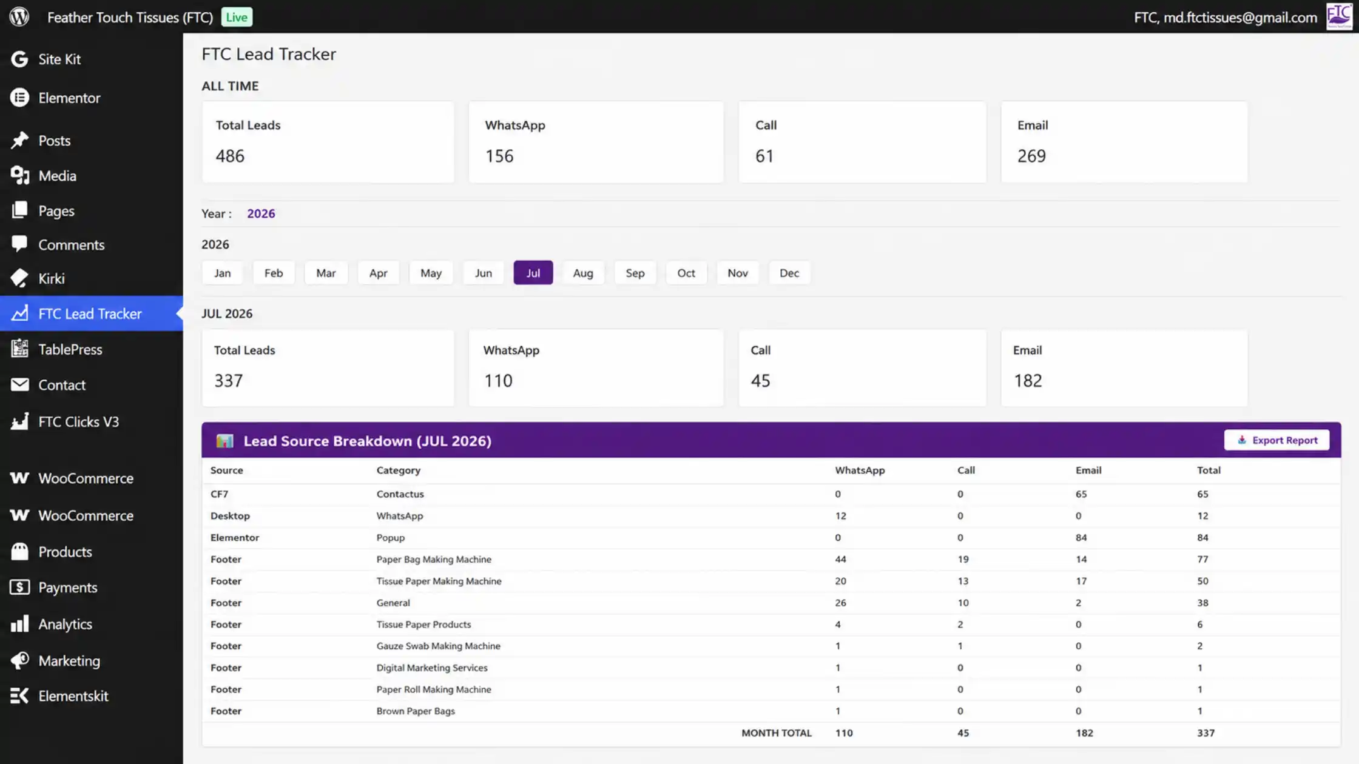Click the Kirki paintbrush icon
This screenshot has height=764, width=1359.
(x=19, y=278)
